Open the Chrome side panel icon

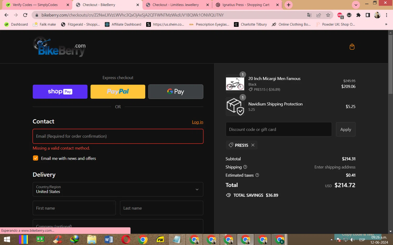tap(368, 15)
